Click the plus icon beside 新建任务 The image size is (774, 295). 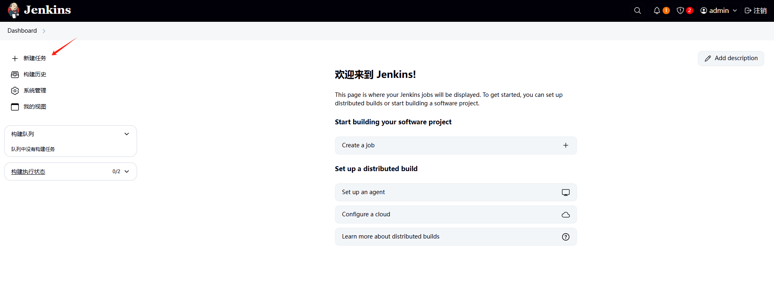(15, 59)
